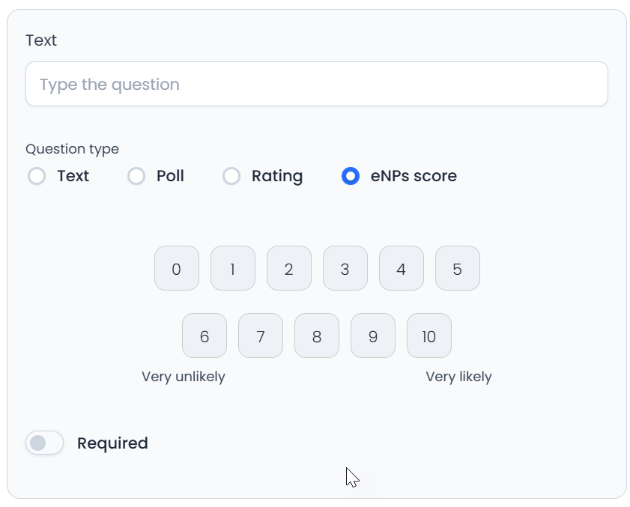Select score 8 on eNPS scale

click(317, 336)
